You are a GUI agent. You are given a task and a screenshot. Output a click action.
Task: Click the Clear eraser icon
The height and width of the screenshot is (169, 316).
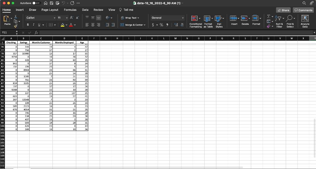[269, 26]
